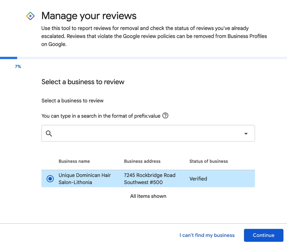Click the help question mark icon

(165, 116)
